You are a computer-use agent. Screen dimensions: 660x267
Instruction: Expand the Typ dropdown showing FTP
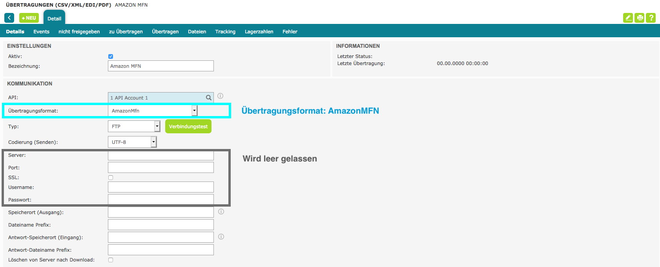[x=157, y=126]
